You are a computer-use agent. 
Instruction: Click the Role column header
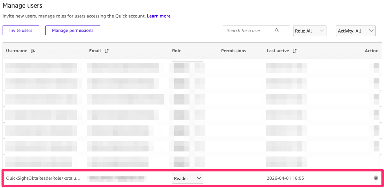point(176,51)
